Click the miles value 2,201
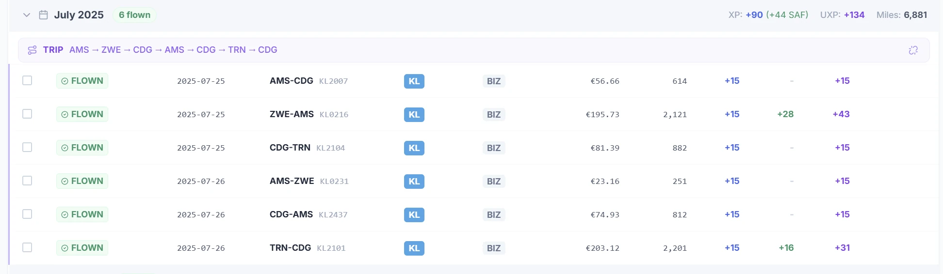This screenshot has height=274, width=943. pos(675,248)
